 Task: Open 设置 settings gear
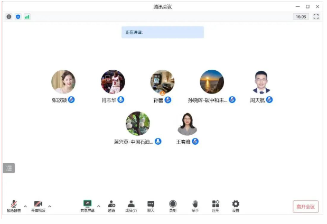[236, 206]
